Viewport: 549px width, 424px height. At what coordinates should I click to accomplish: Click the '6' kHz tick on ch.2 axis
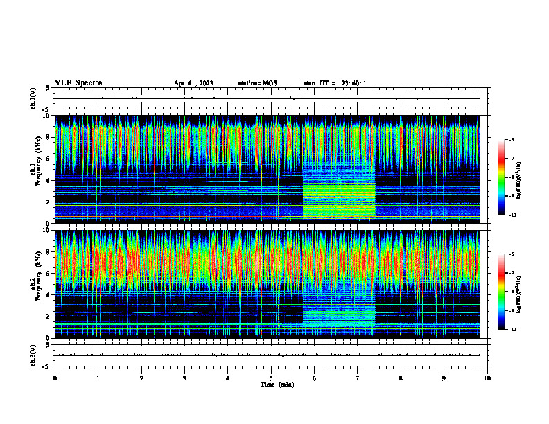pos(48,274)
